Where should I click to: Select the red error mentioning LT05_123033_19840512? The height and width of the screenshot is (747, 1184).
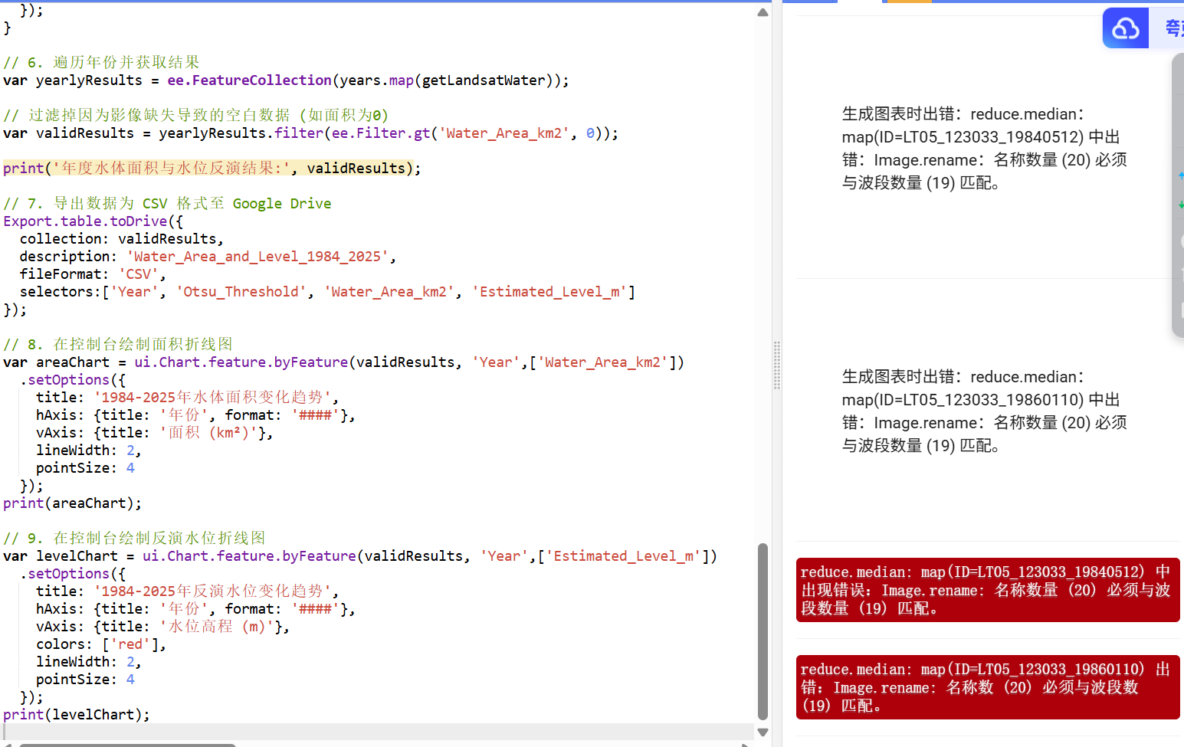coord(988,590)
